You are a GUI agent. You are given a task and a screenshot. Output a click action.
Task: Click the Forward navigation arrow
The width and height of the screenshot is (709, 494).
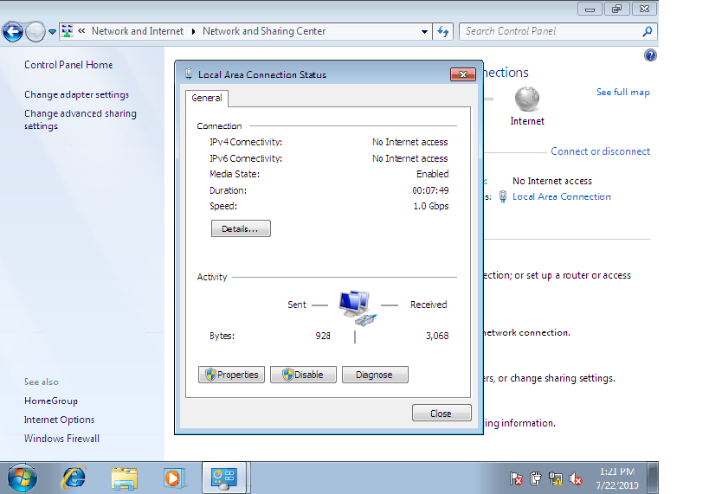35,32
